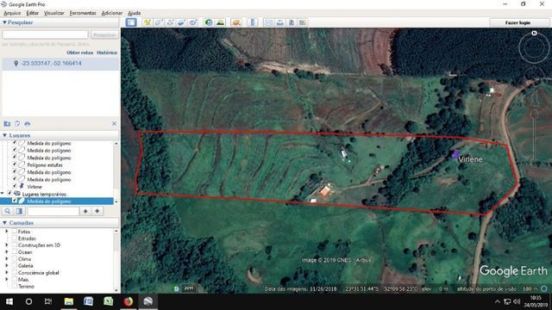Toggle the Poligono estufas checkbox
Viewport: 552px width, 310px height.
(x=15, y=164)
